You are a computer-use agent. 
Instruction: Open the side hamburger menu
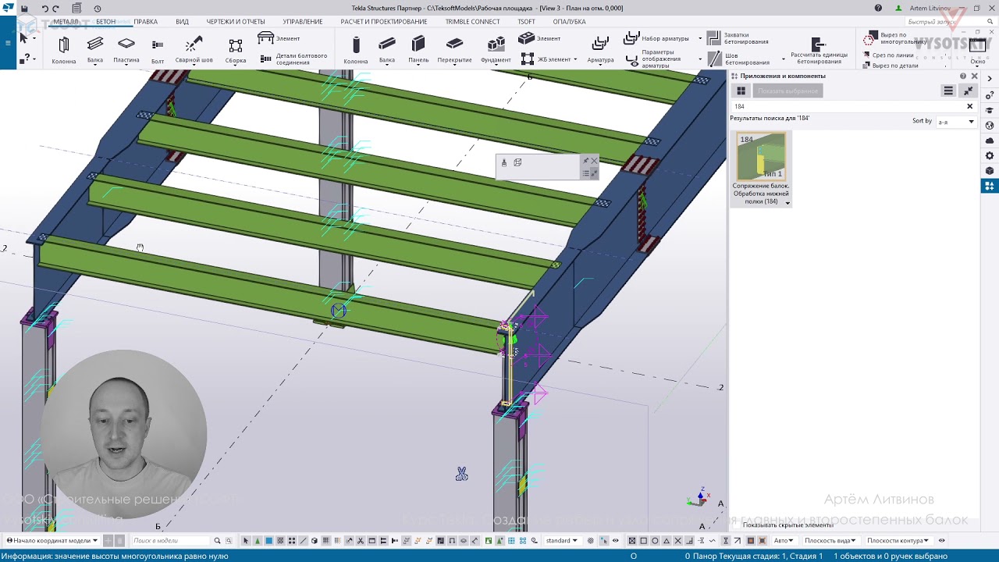coord(8,42)
